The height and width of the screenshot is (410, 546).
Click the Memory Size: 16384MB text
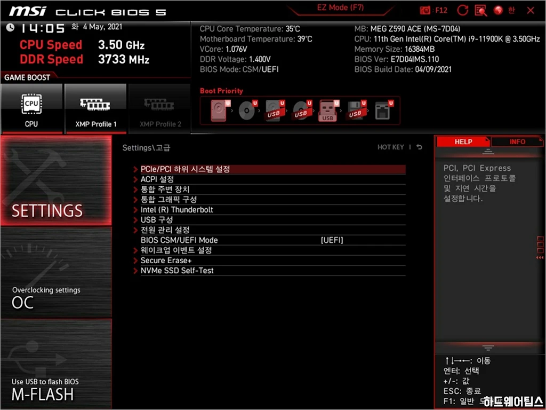pyautogui.click(x=395, y=49)
